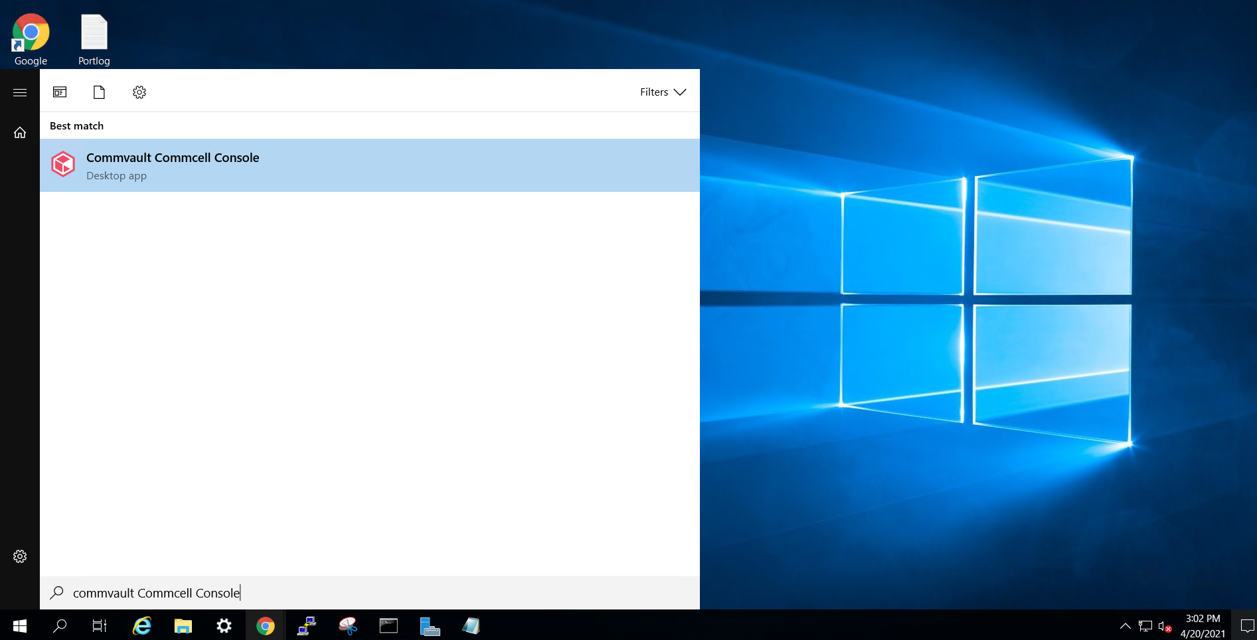The image size is (1257, 640).
Task: Select the Google Chrome desktop shortcut
Action: point(31,39)
